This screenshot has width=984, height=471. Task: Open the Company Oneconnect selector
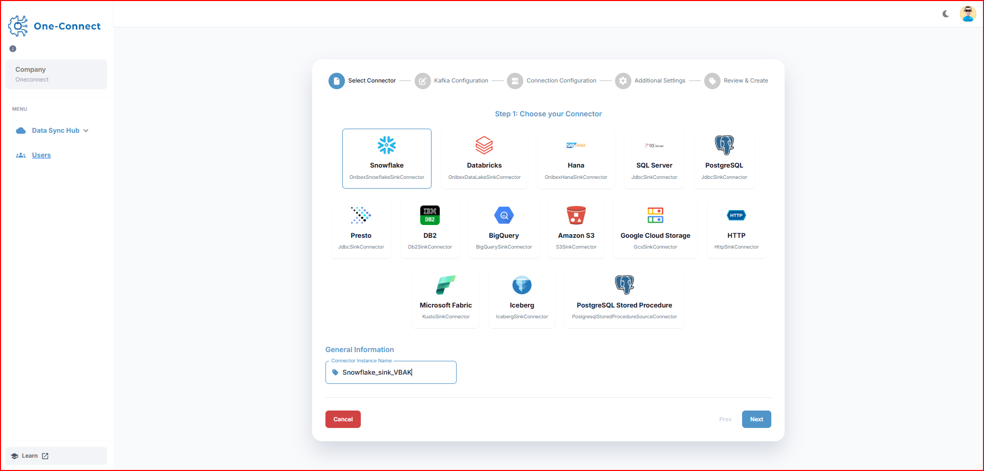tap(56, 74)
